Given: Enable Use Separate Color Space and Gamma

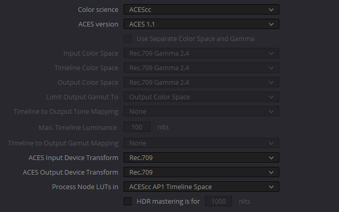Looking at the screenshot, I should point(127,39).
